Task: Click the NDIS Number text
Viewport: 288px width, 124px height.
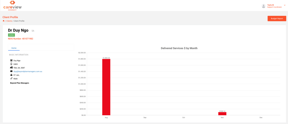Action: 21,39
